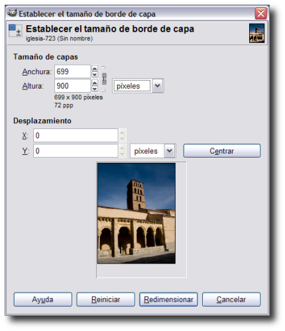Decrease Anchura with the down arrow

click(x=95, y=74)
